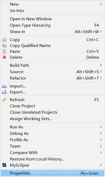Click the Copy Qualified Name icon
Screen dimensions: 105x177
click(x=4, y=46)
